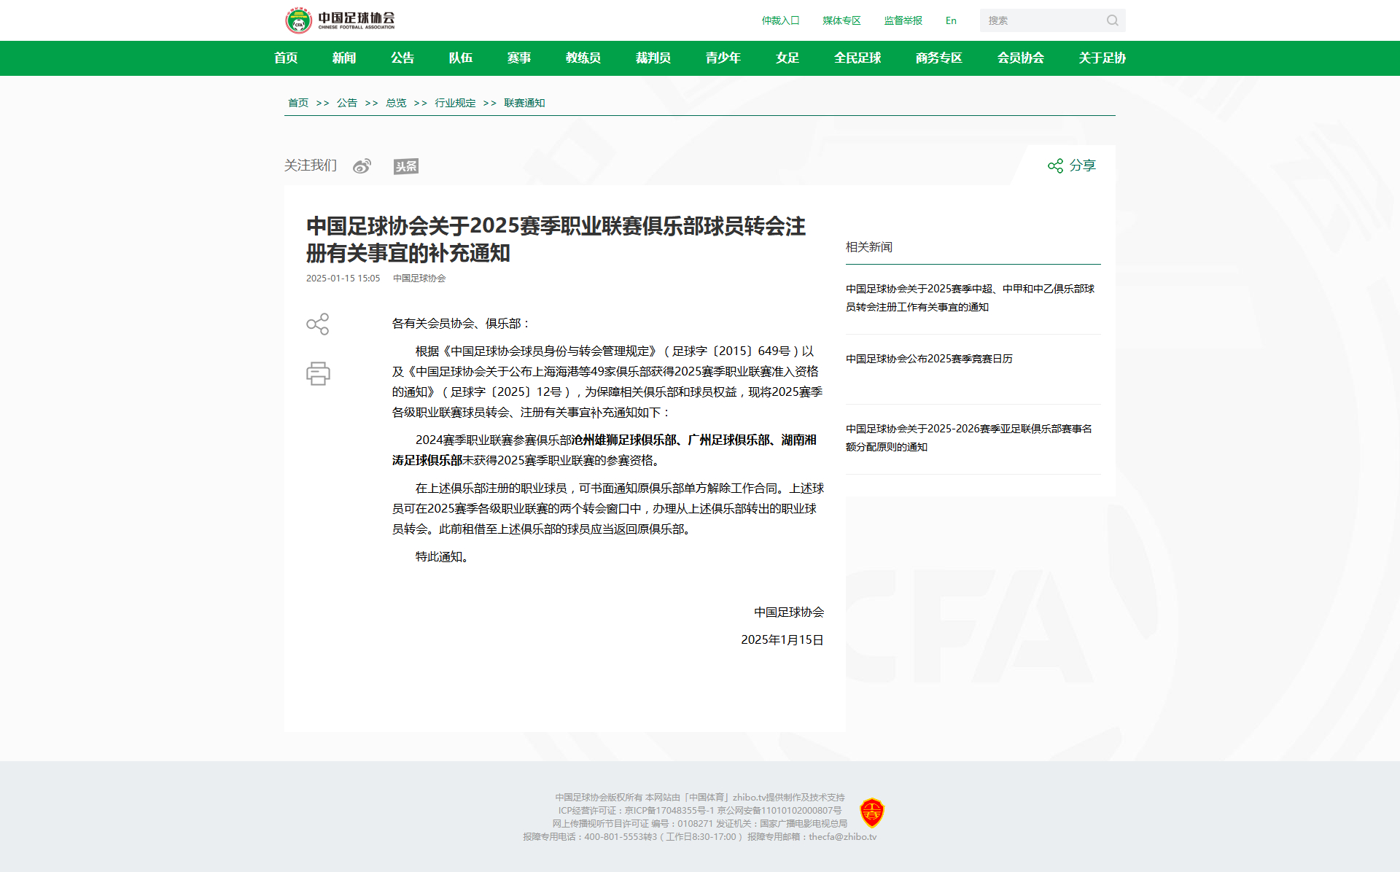
Task: Click the share icon beside the article
Action: click(x=318, y=324)
